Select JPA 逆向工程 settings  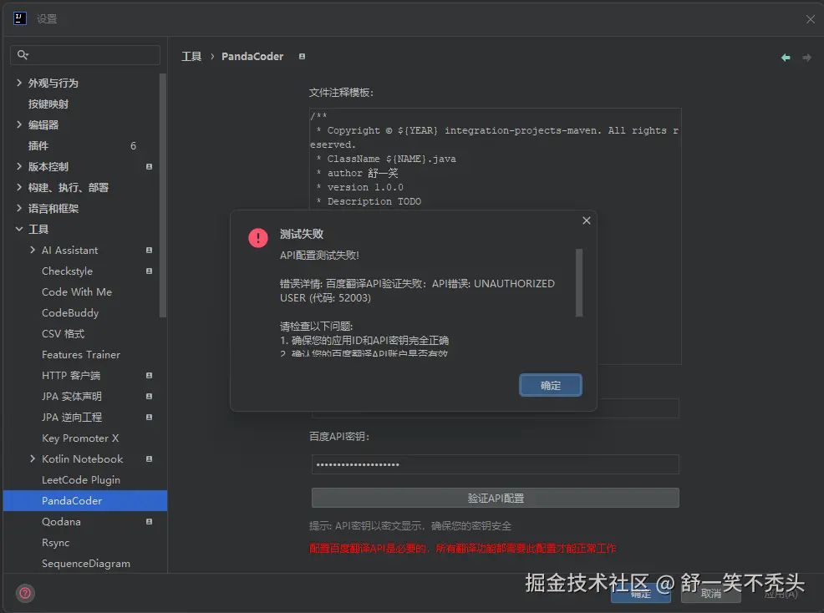coord(72,417)
